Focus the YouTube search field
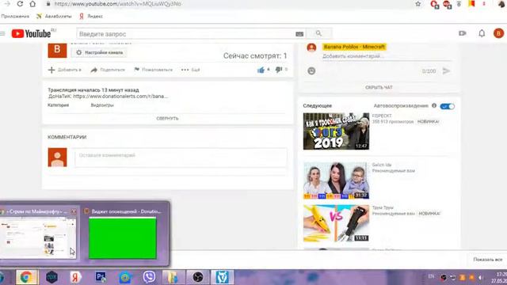This screenshot has height=285, width=507. point(186,33)
